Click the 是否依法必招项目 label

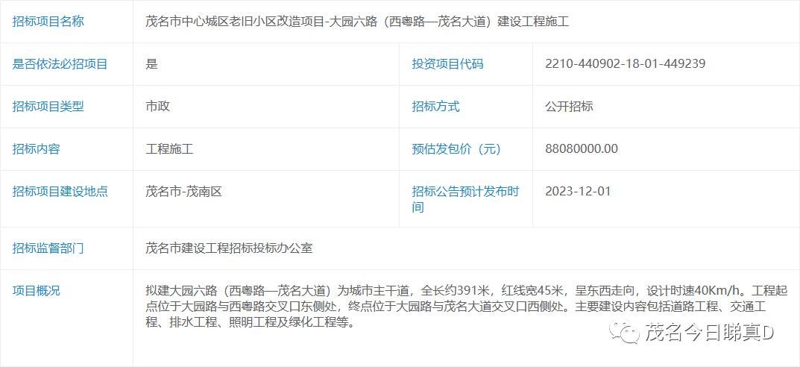pyautogui.click(x=60, y=64)
